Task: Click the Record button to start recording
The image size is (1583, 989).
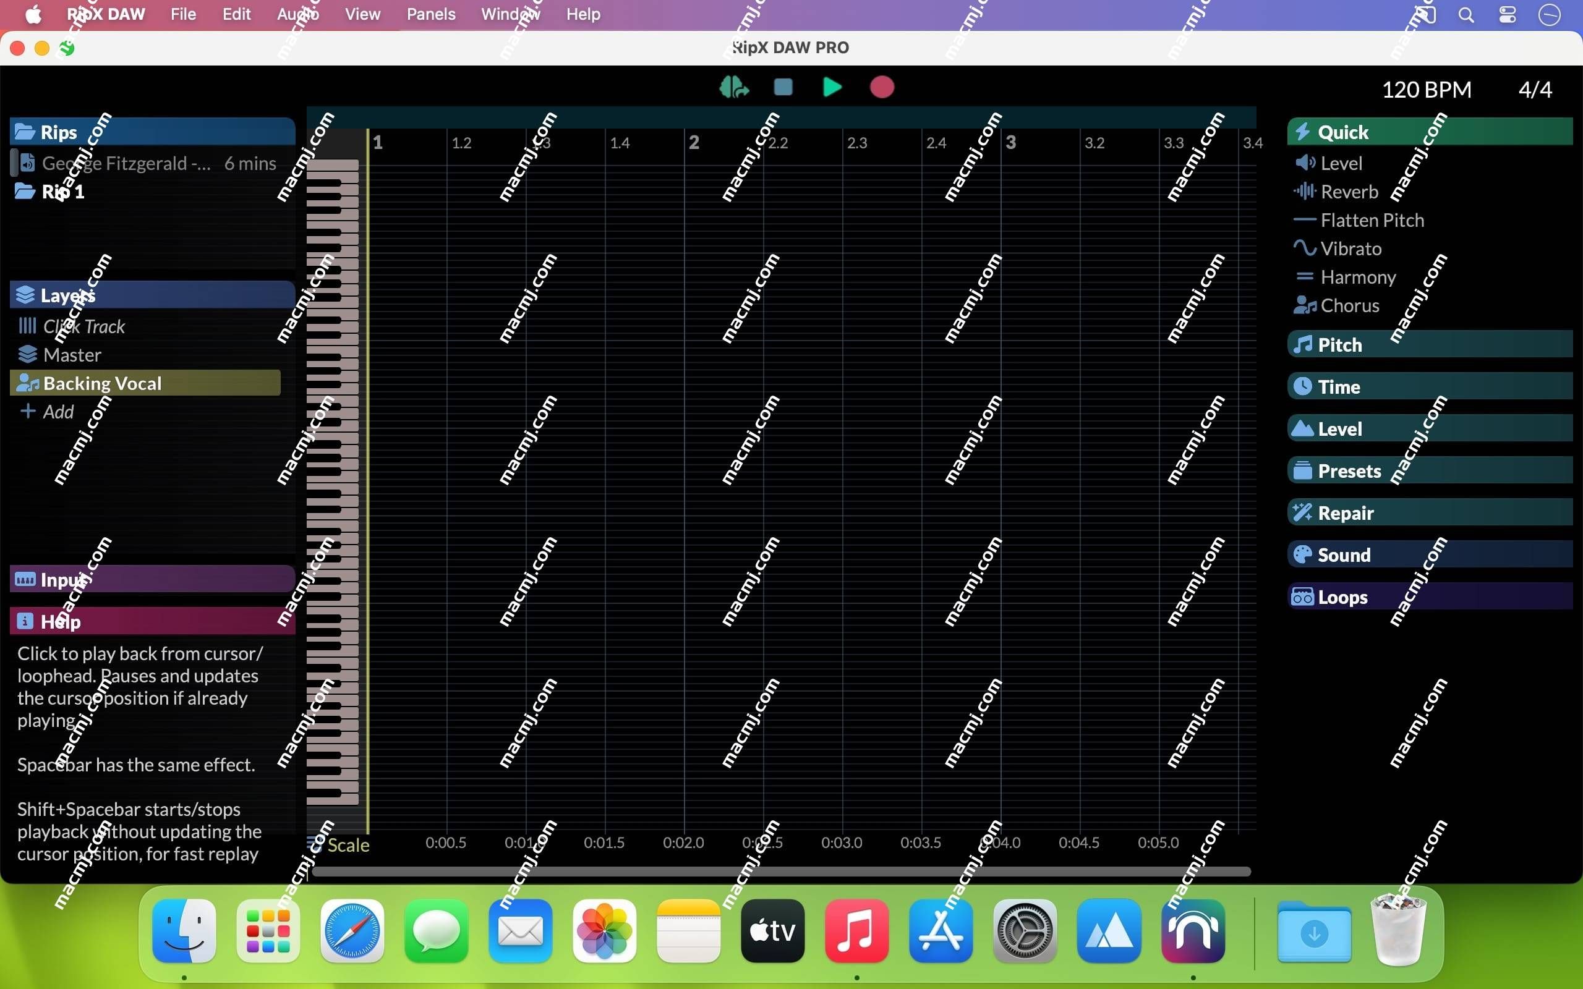Action: coord(883,87)
